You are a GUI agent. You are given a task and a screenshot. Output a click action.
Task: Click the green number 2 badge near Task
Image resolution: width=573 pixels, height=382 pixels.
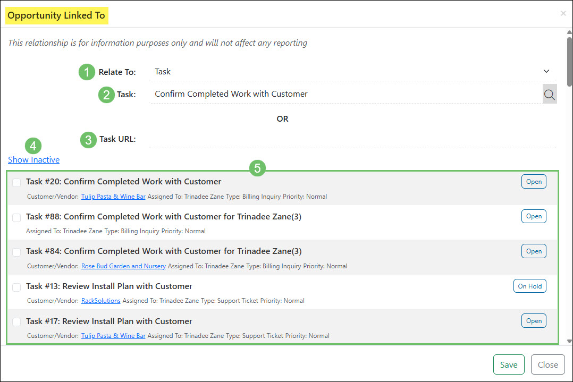click(x=106, y=95)
